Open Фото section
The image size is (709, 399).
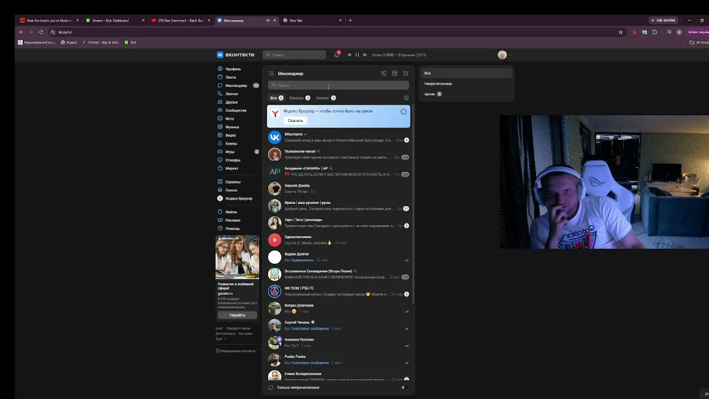229,119
